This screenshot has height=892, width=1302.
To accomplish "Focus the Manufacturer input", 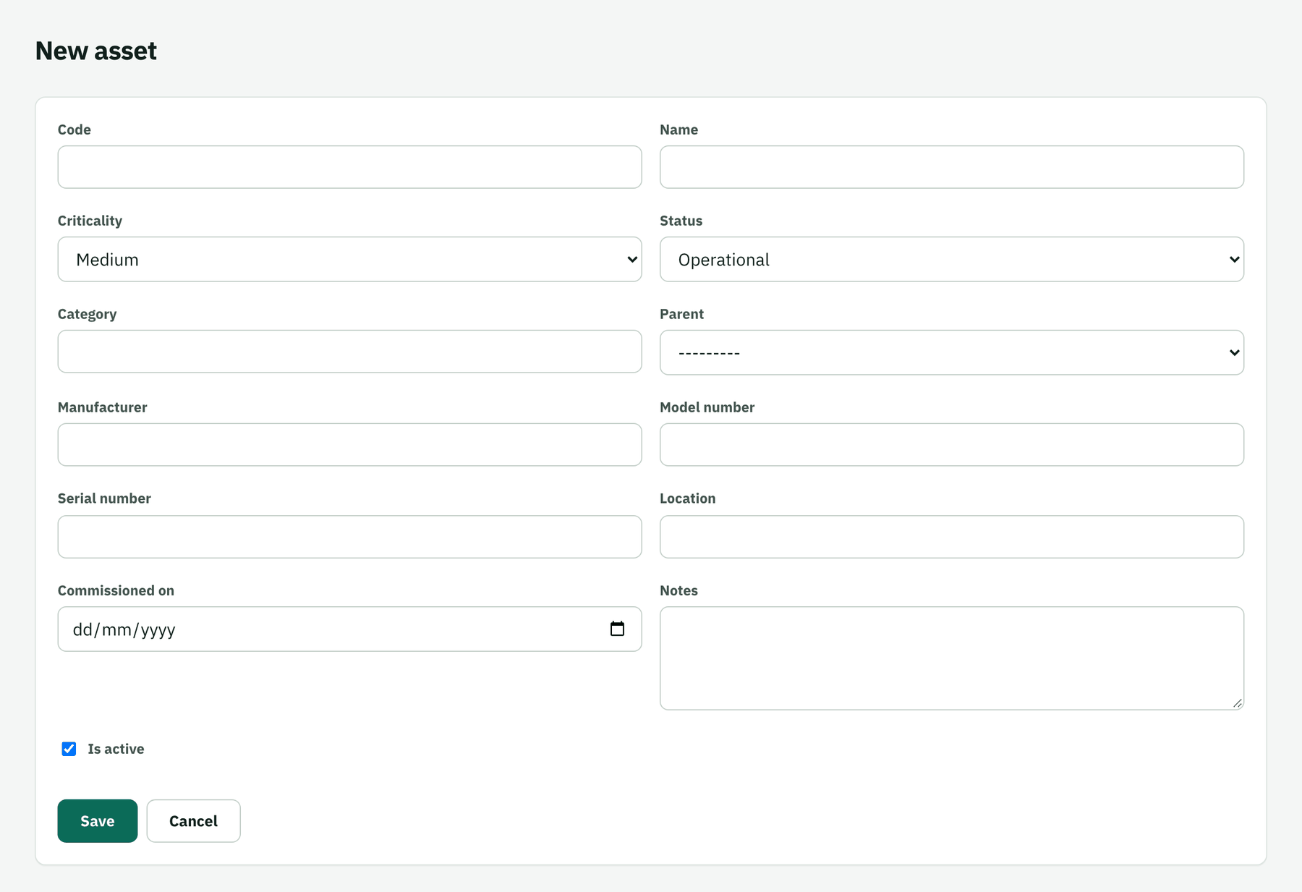I will tap(349, 445).
